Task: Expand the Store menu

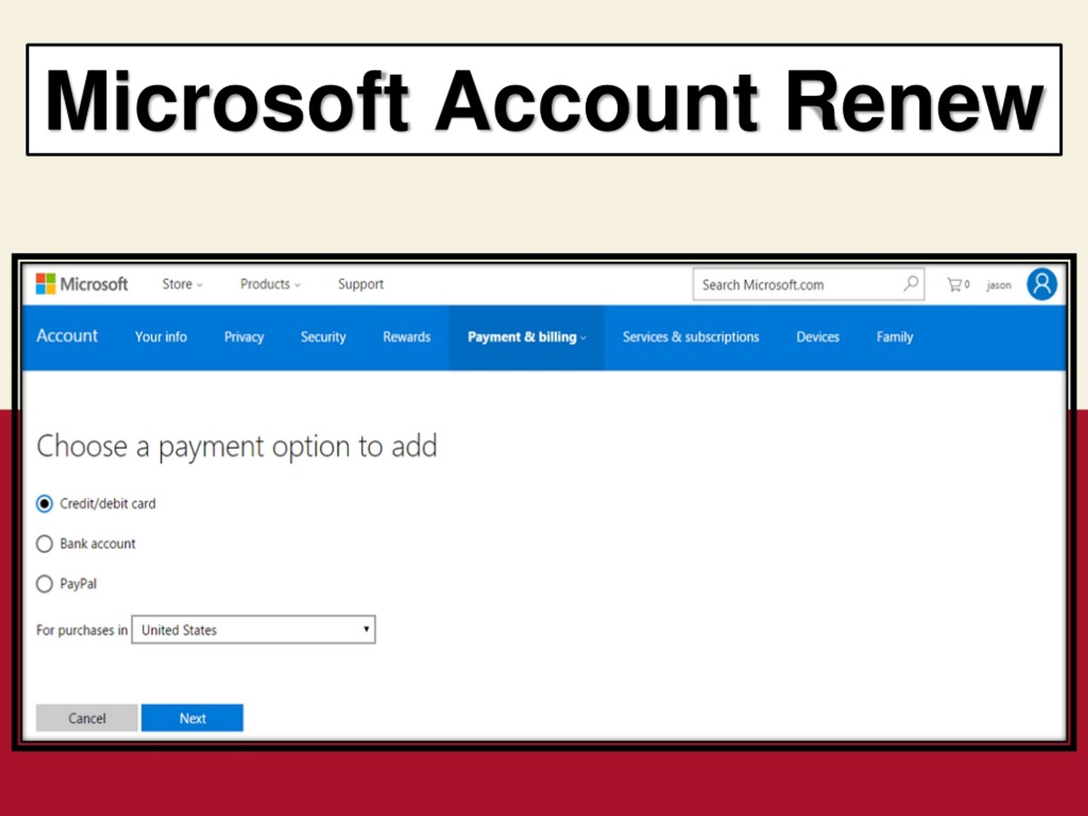Action: coord(182,284)
